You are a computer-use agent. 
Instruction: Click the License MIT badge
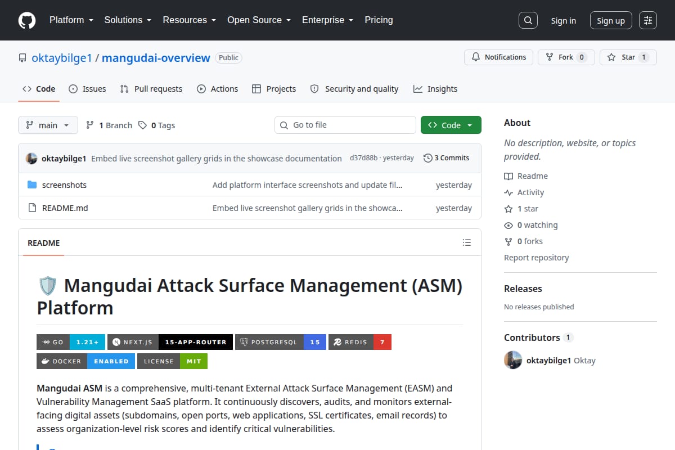172,361
